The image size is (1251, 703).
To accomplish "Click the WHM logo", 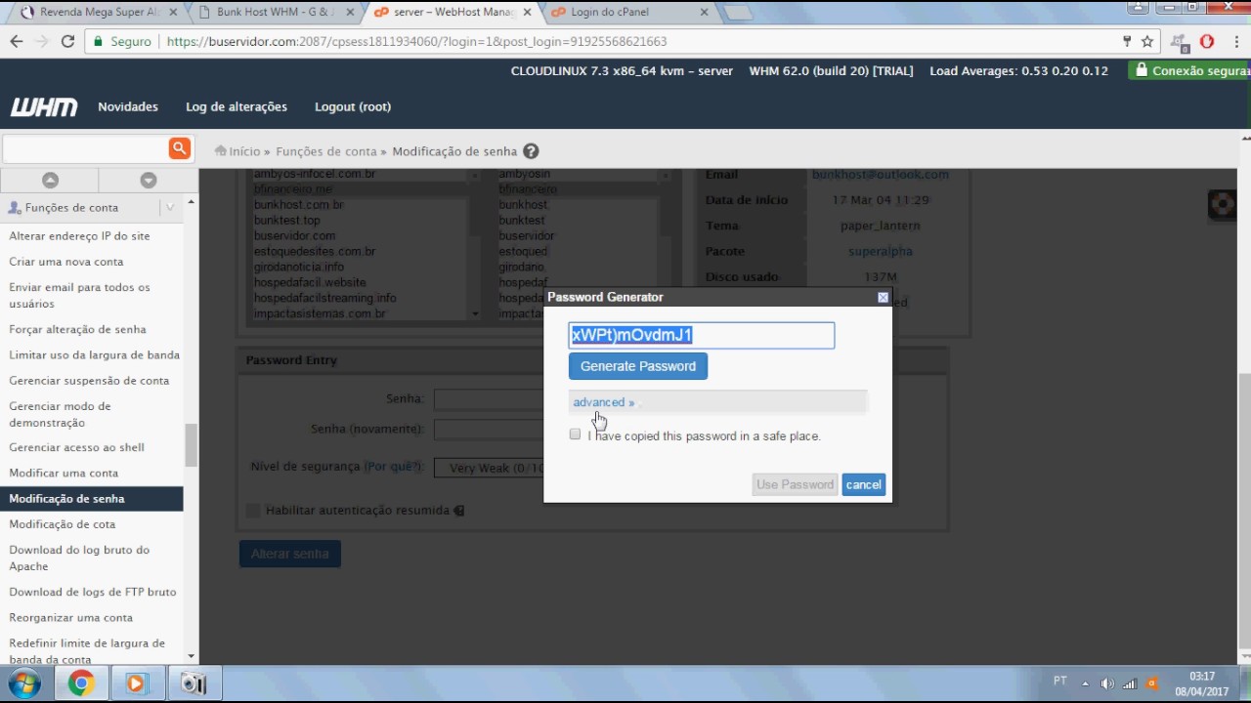I will point(44,107).
